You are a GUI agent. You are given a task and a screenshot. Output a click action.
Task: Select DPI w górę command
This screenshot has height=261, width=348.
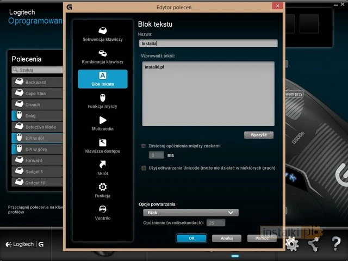tap(38, 150)
